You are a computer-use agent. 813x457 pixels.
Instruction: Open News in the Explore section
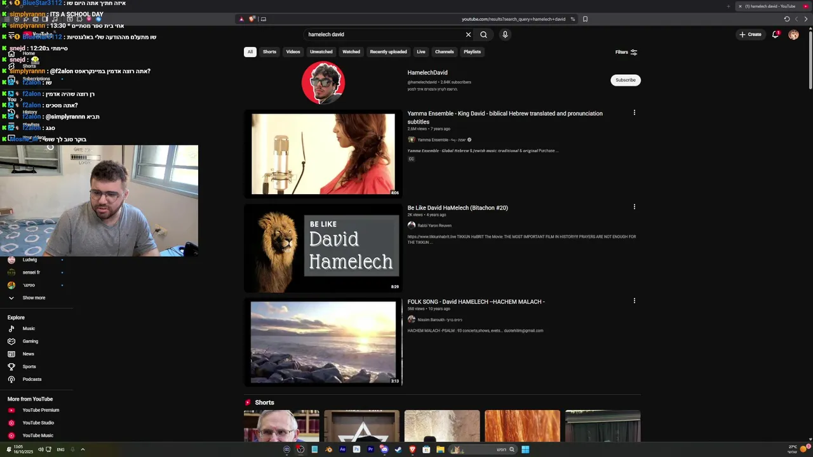(28, 354)
